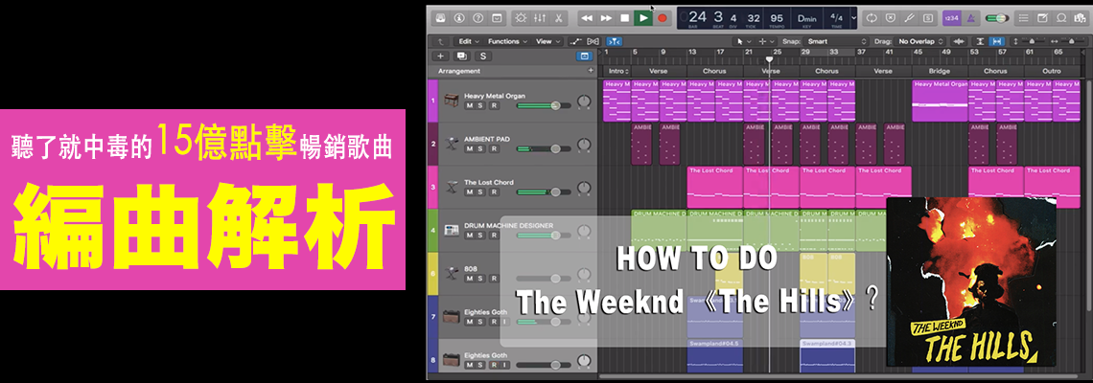Toggle the 1234 Count-in button
The width and height of the screenshot is (1093, 383).
(952, 18)
